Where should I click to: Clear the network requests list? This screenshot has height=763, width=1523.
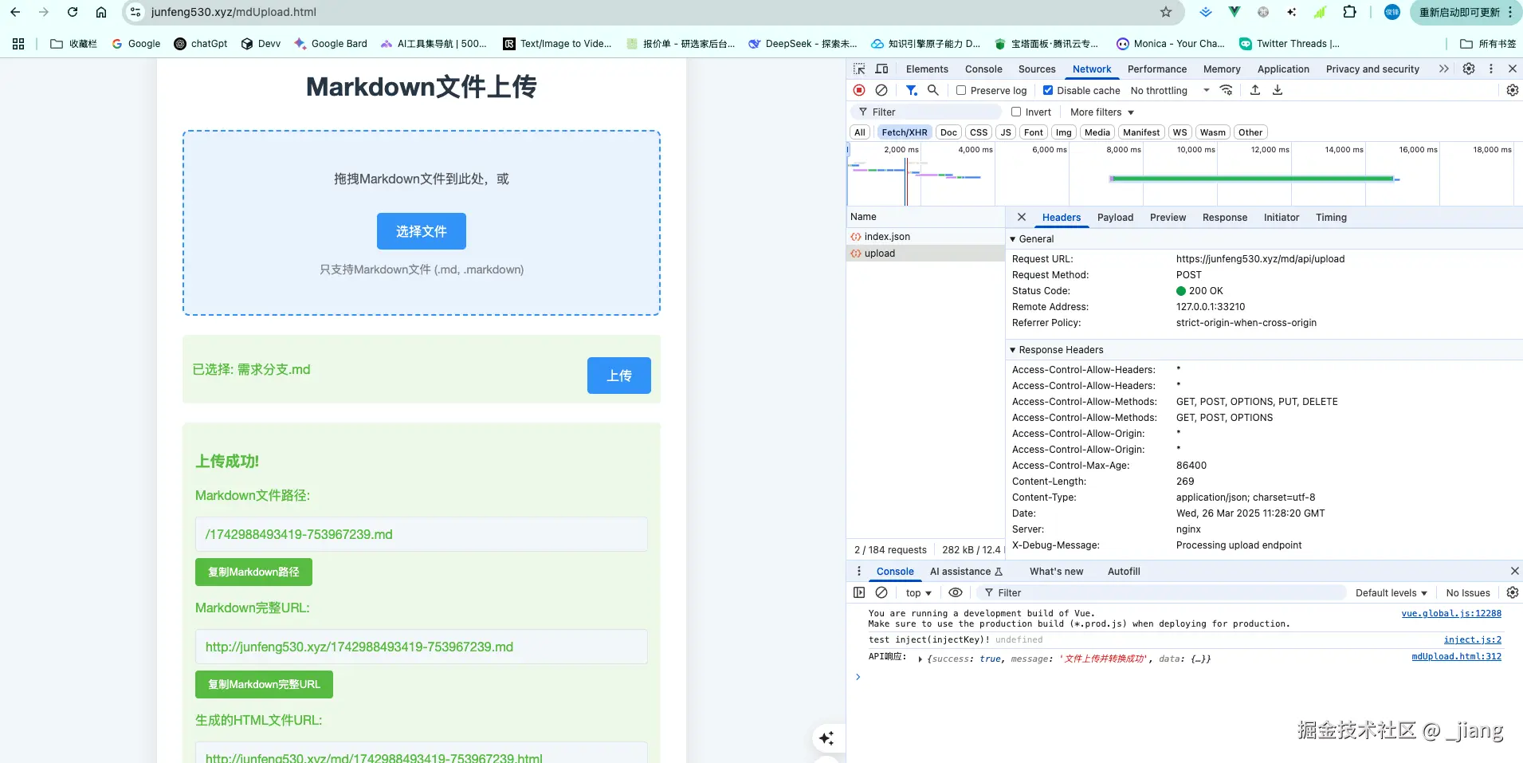(881, 90)
